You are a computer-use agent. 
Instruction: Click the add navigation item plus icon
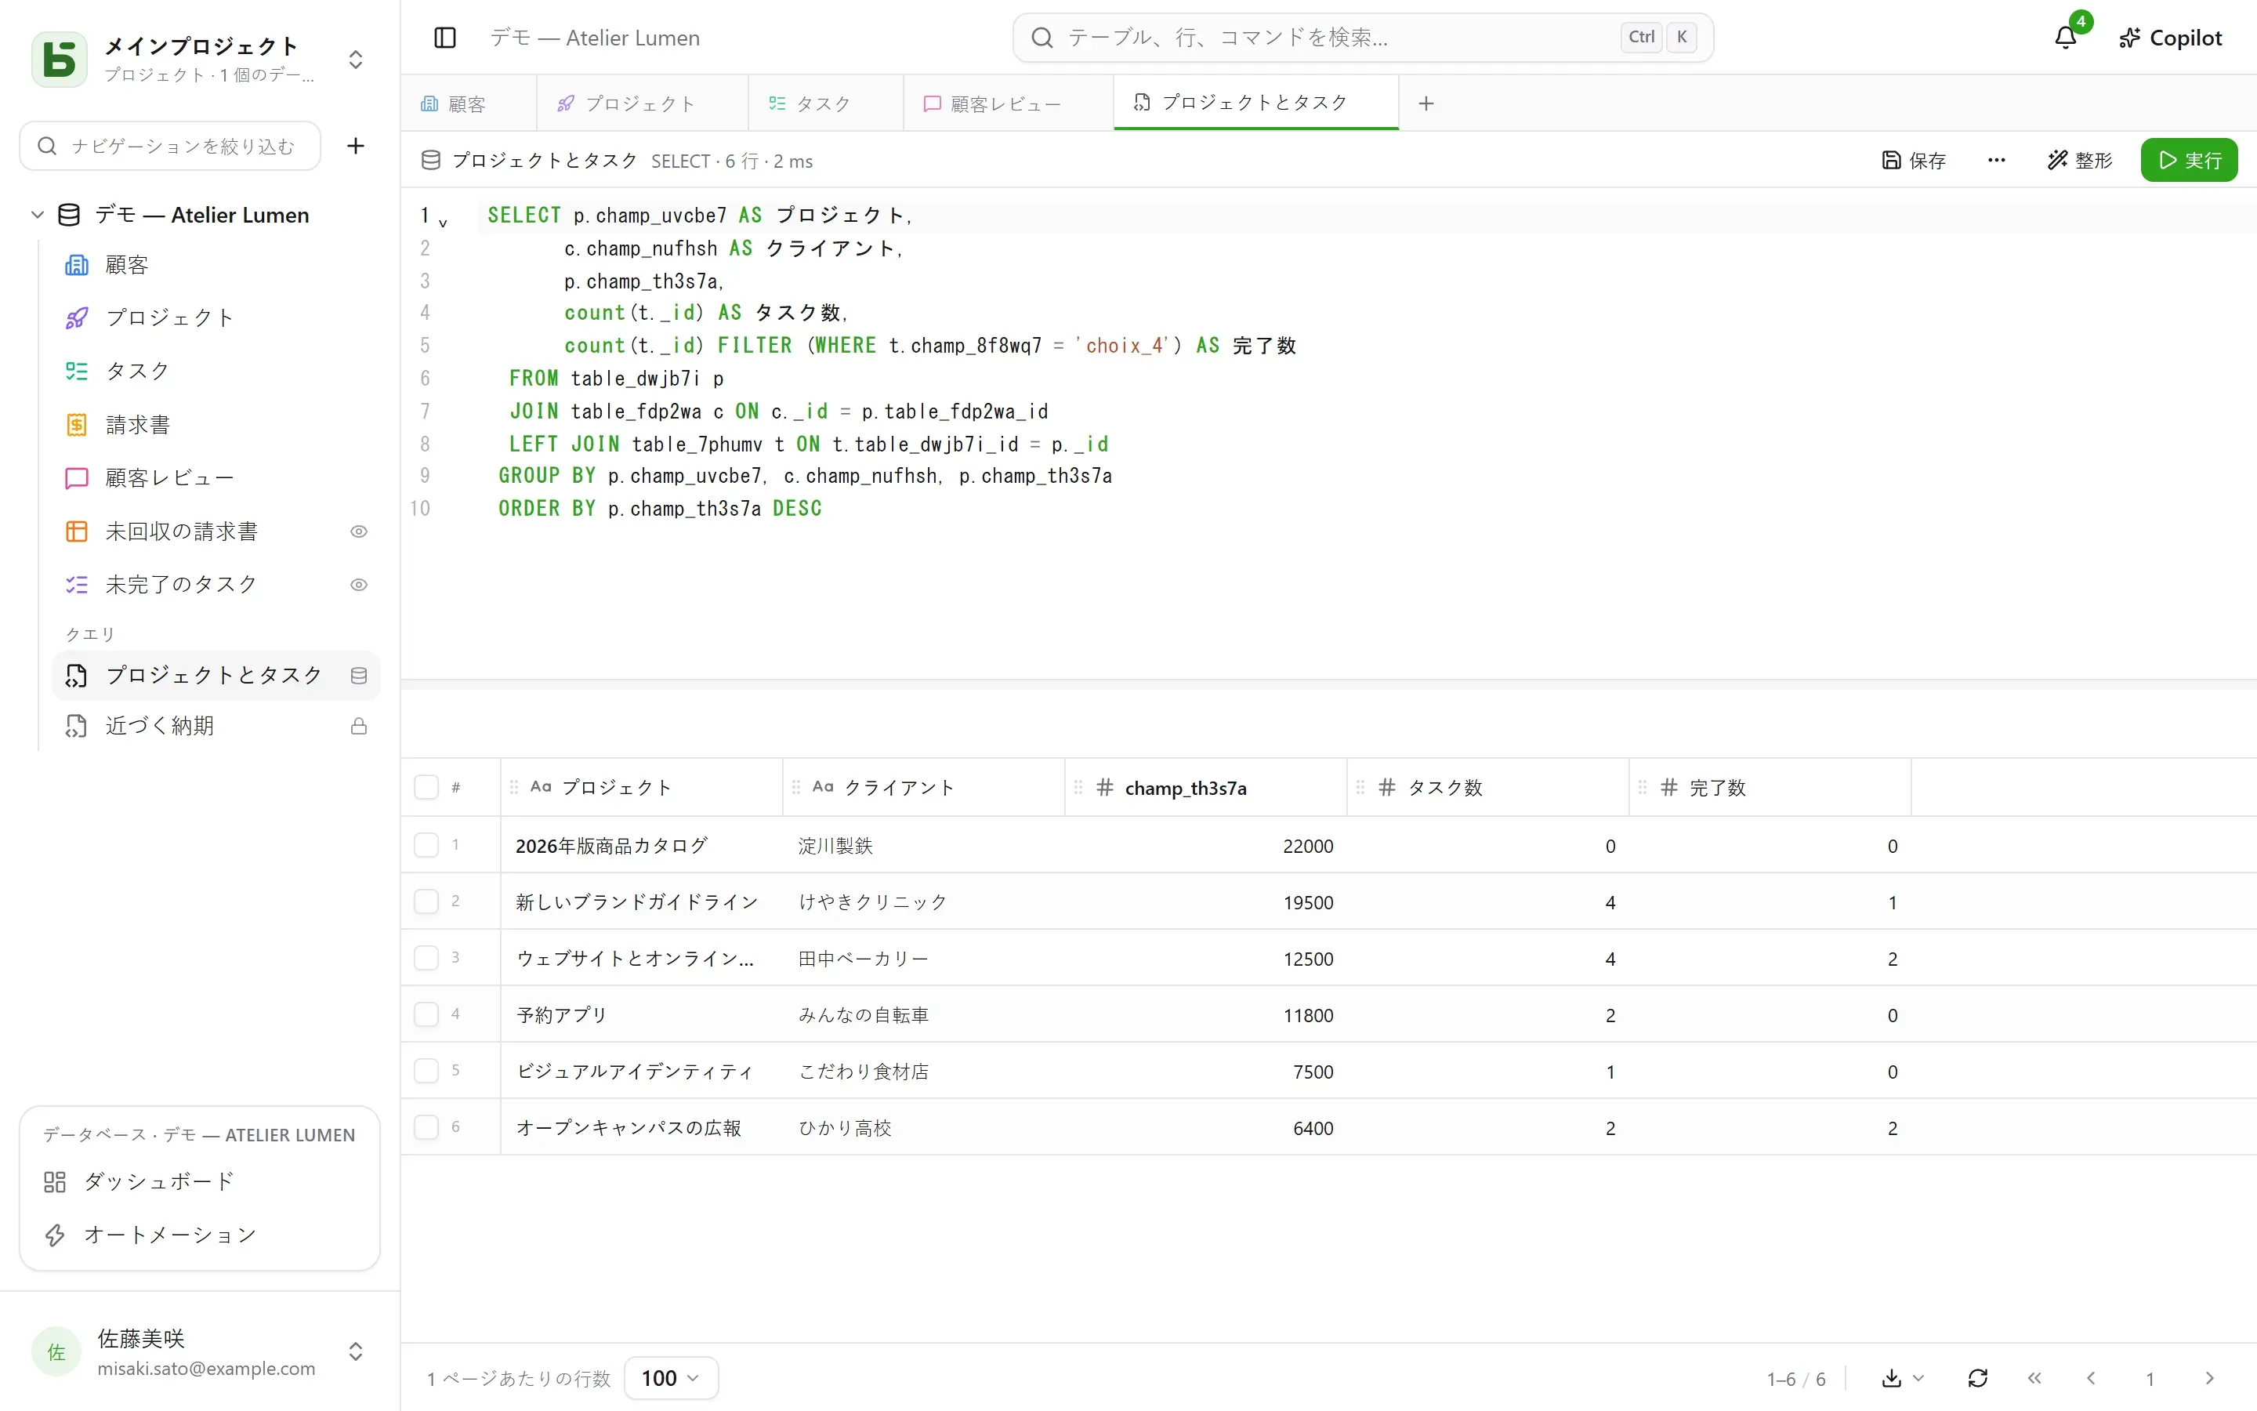coord(355,146)
